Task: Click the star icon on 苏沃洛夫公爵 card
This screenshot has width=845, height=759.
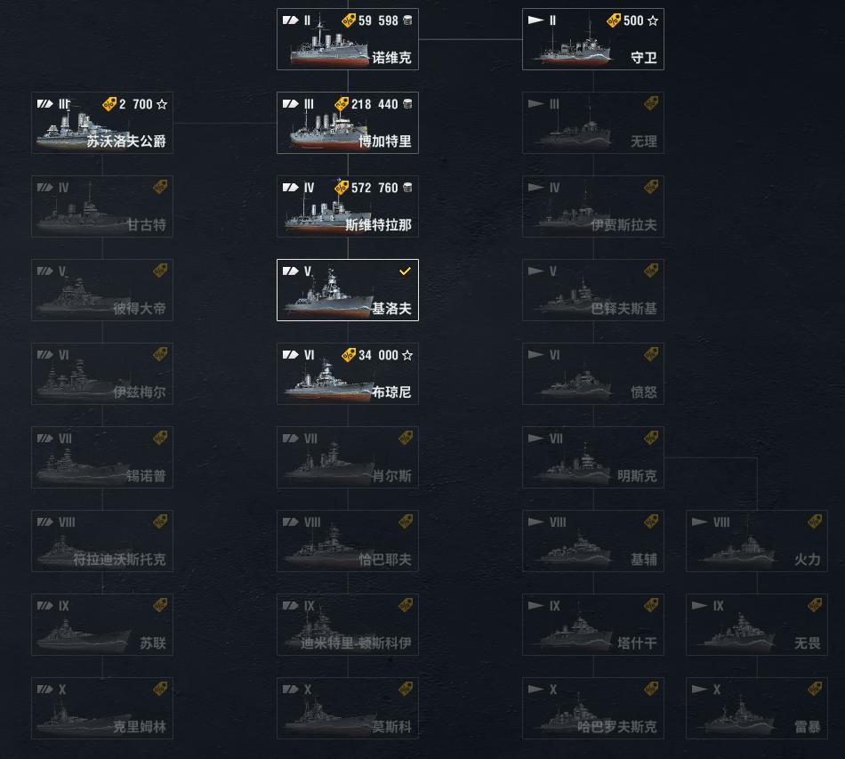Action: tap(162, 104)
